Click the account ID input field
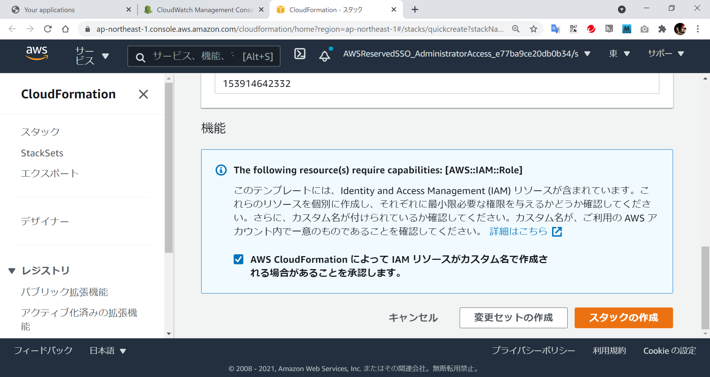Viewport: 710px width, 377px height. click(436, 84)
